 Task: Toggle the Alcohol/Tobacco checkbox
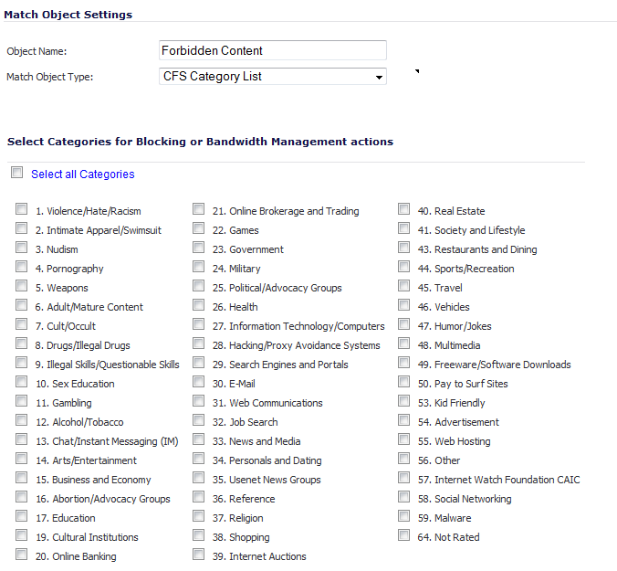point(21,420)
